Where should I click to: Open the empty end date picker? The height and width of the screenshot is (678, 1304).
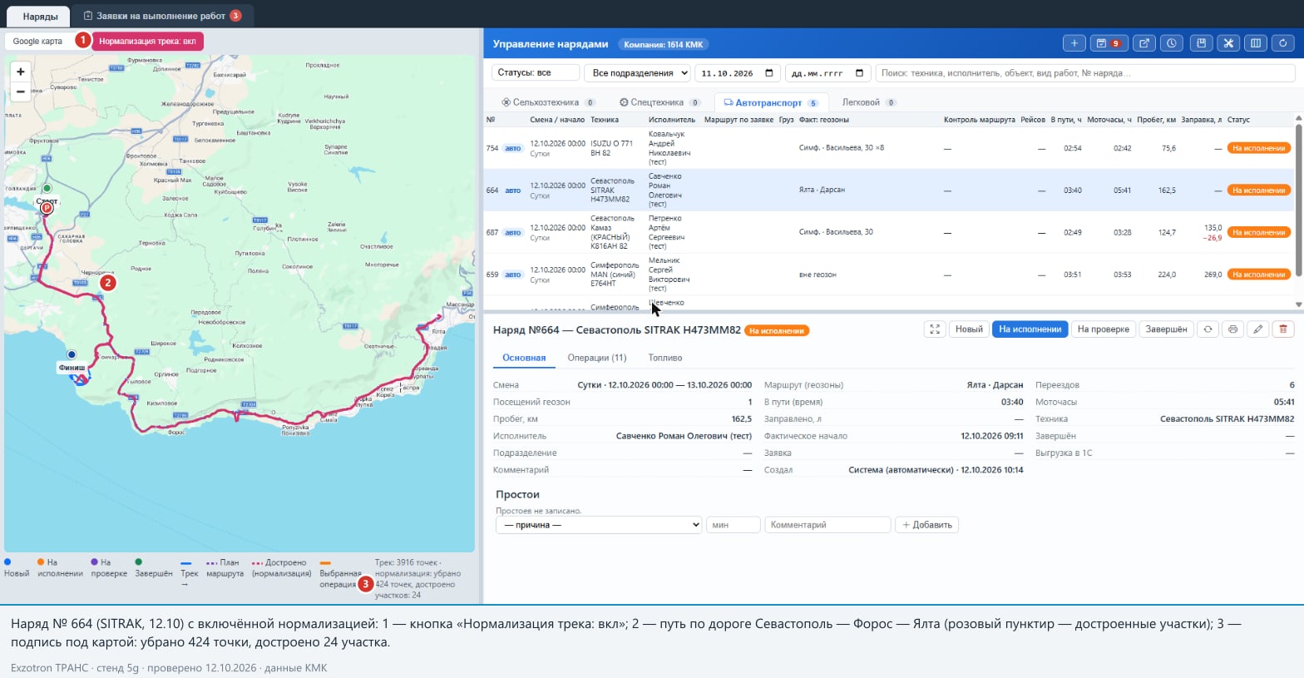[x=827, y=73]
